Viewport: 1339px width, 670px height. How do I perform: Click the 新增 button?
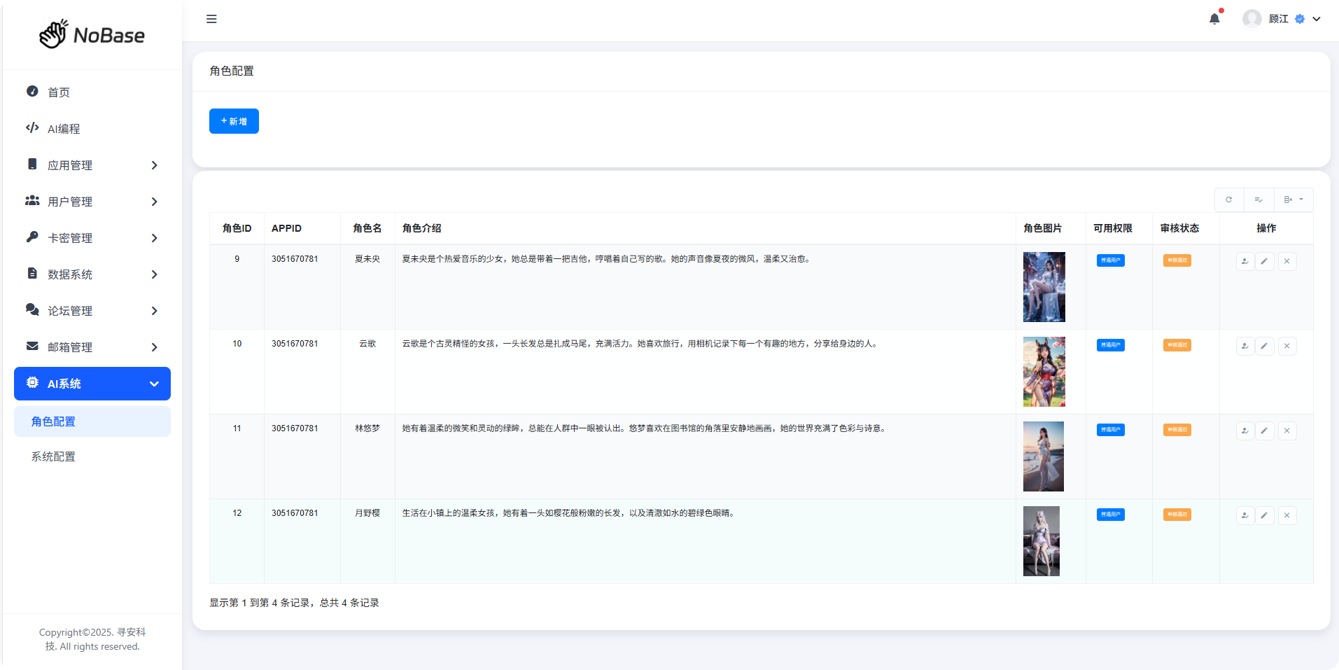coord(234,121)
